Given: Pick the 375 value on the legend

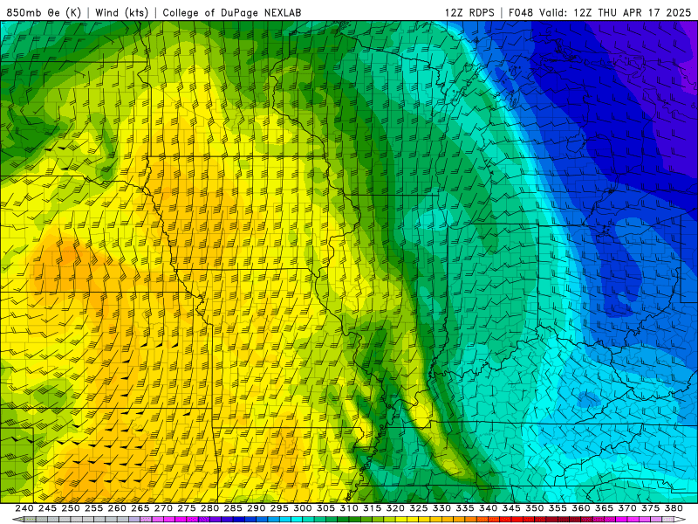Looking at the screenshot, I should click(650, 508).
